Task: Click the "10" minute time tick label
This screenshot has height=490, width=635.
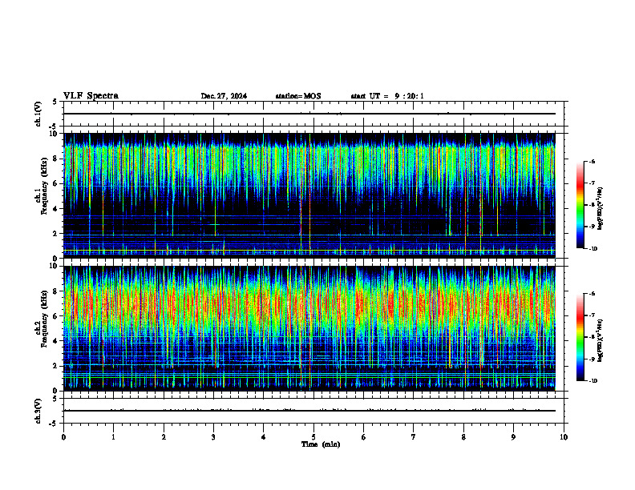Action: (564, 437)
